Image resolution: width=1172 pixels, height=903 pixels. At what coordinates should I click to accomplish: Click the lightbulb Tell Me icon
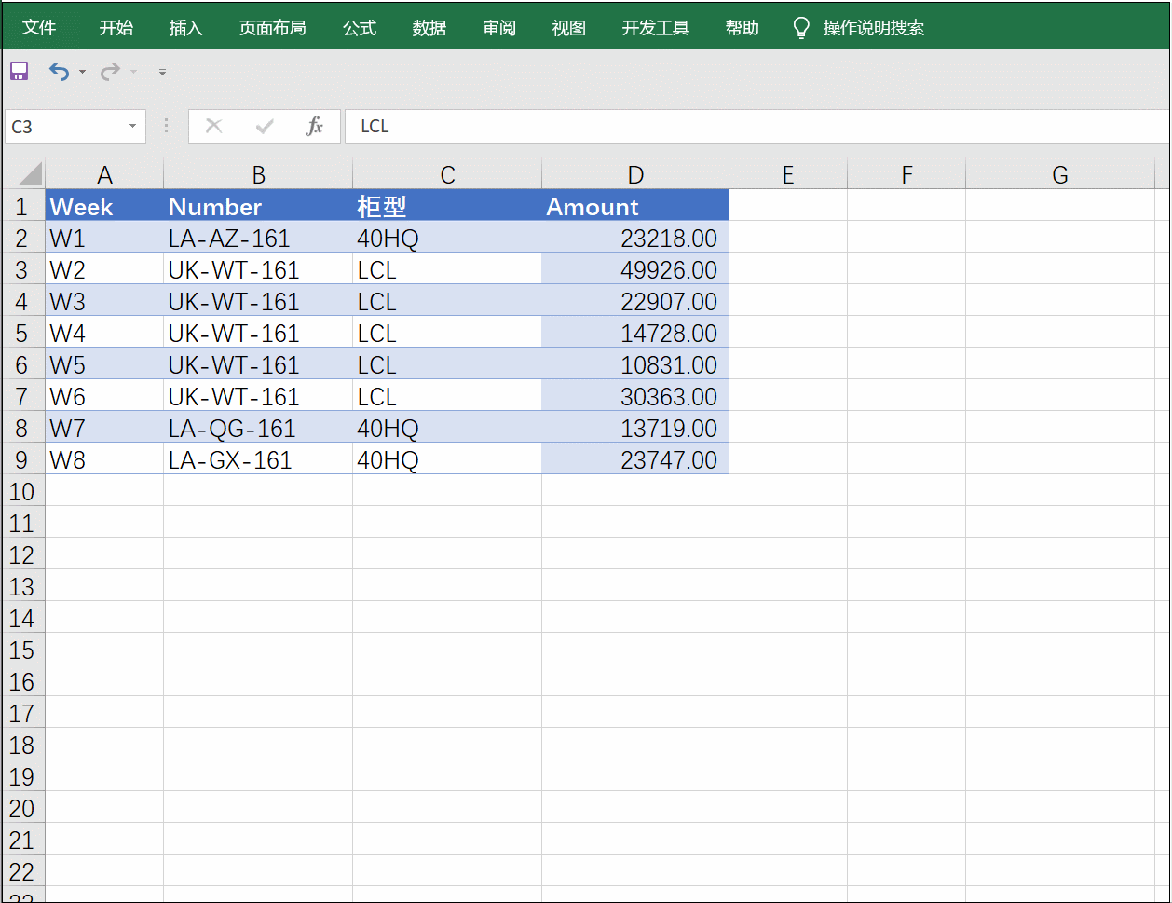801,28
